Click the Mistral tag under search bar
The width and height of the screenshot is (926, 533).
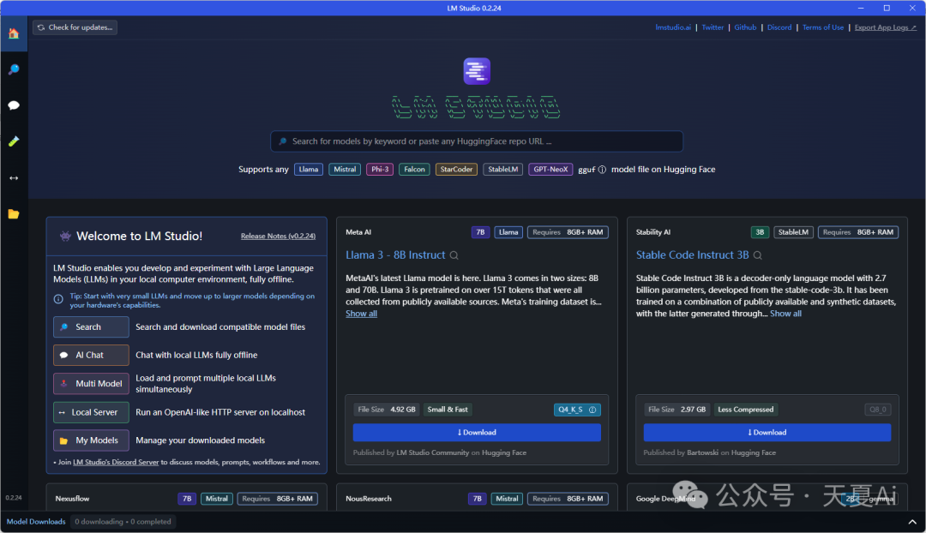[x=345, y=170]
